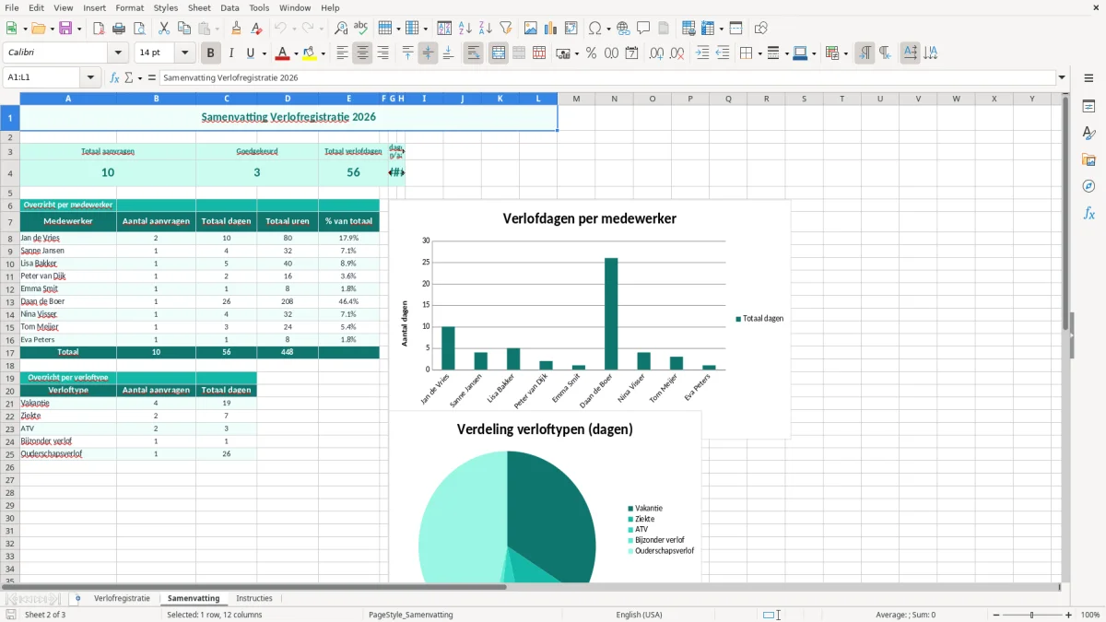Toggle Wrap Text
Image resolution: width=1106 pixels, height=622 pixels.
pyautogui.click(x=473, y=53)
